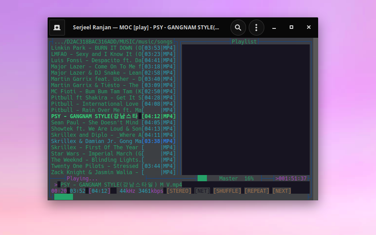Open the terminal search icon

238,28
